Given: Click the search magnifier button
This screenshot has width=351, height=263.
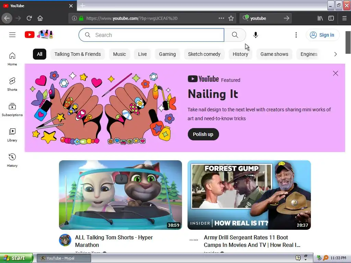Looking at the screenshot, I should 235,35.
